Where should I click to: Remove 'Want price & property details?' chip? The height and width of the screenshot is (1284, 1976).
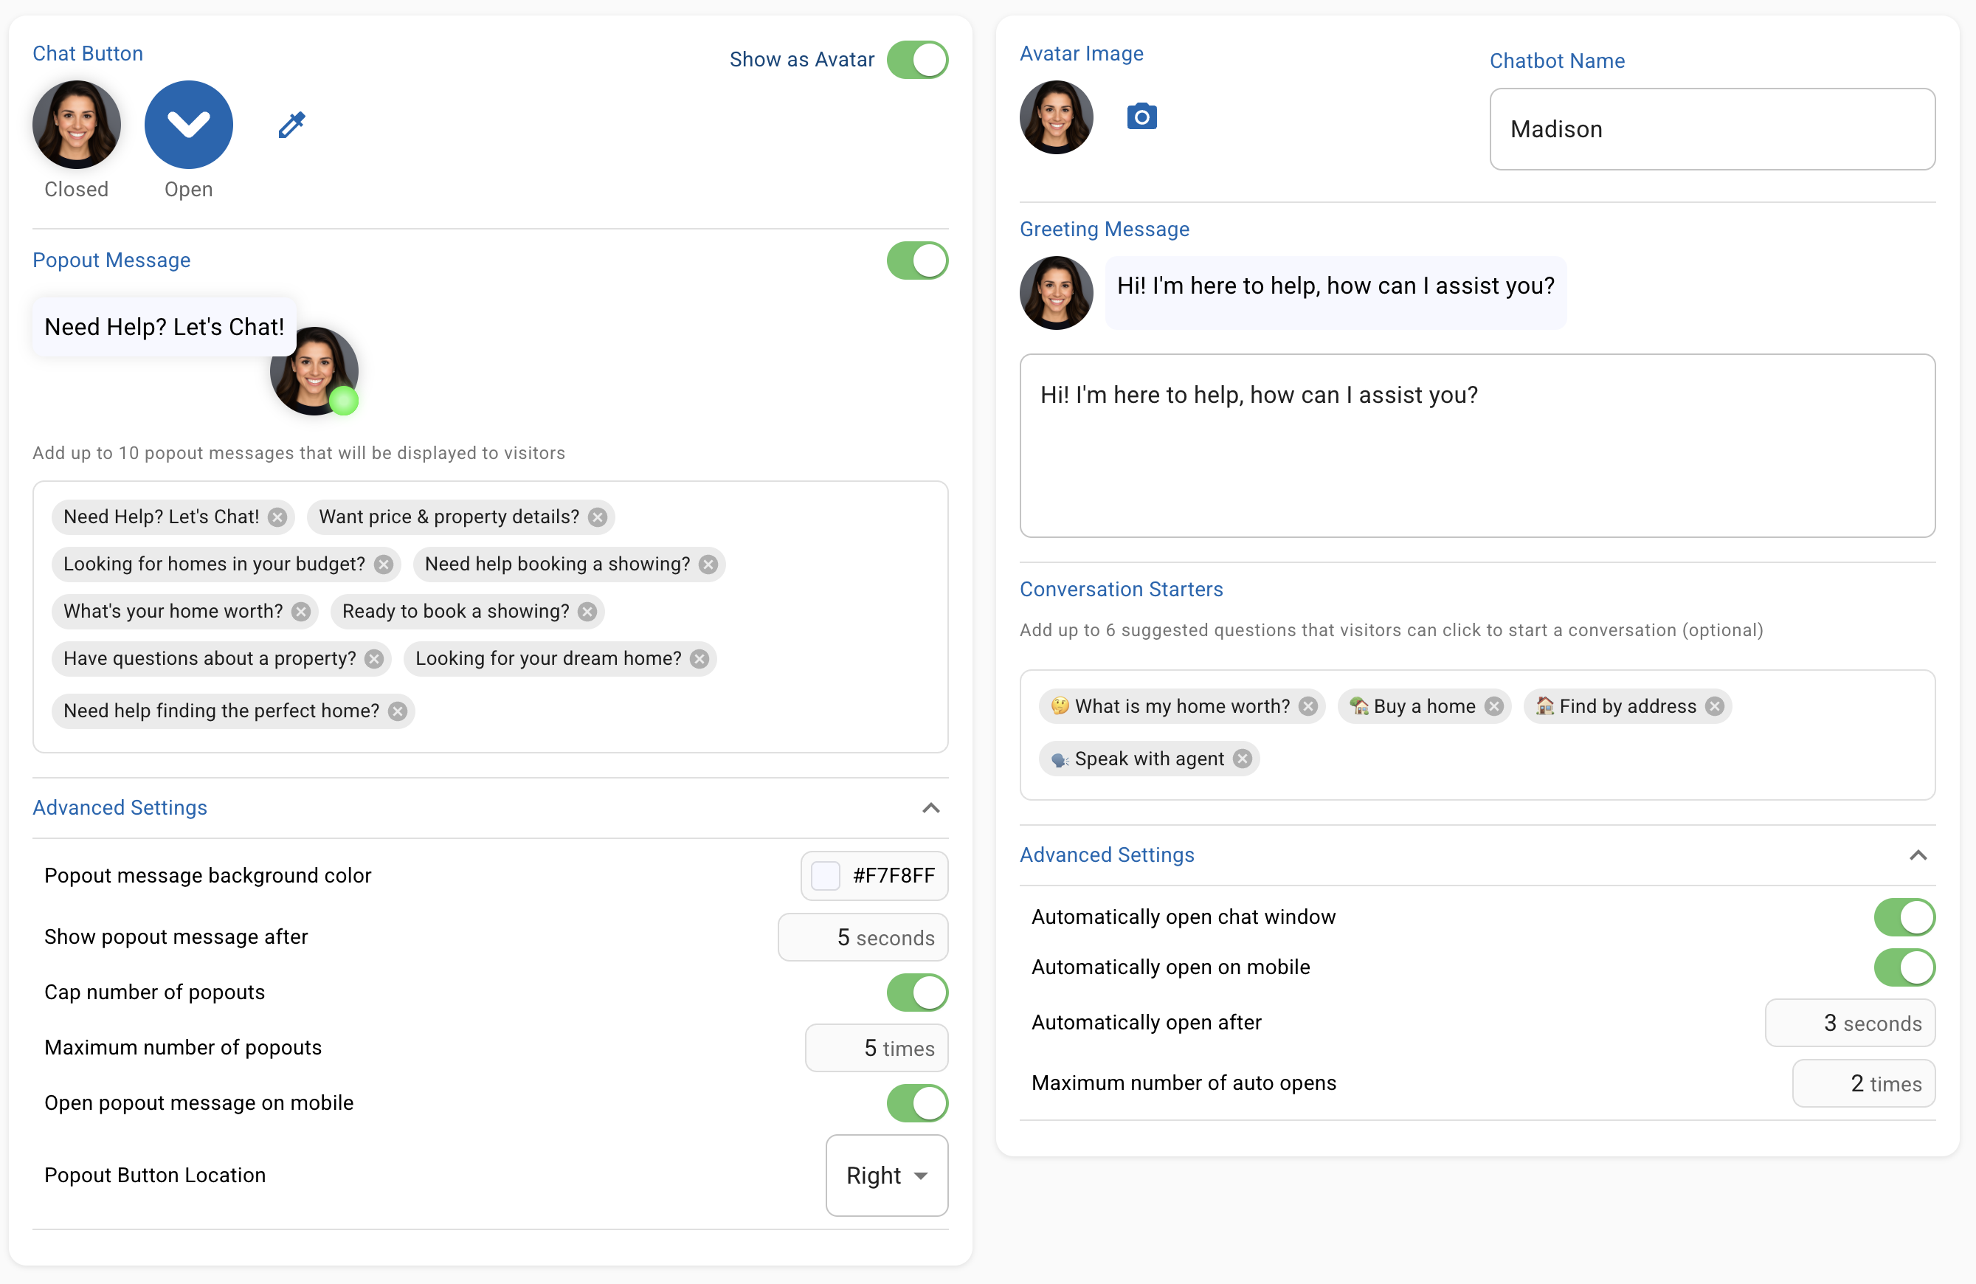pos(597,517)
